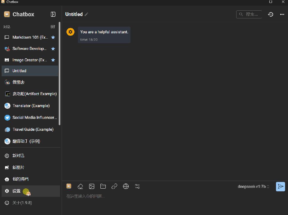Open the Translator (Example) conversation

click(x=30, y=106)
